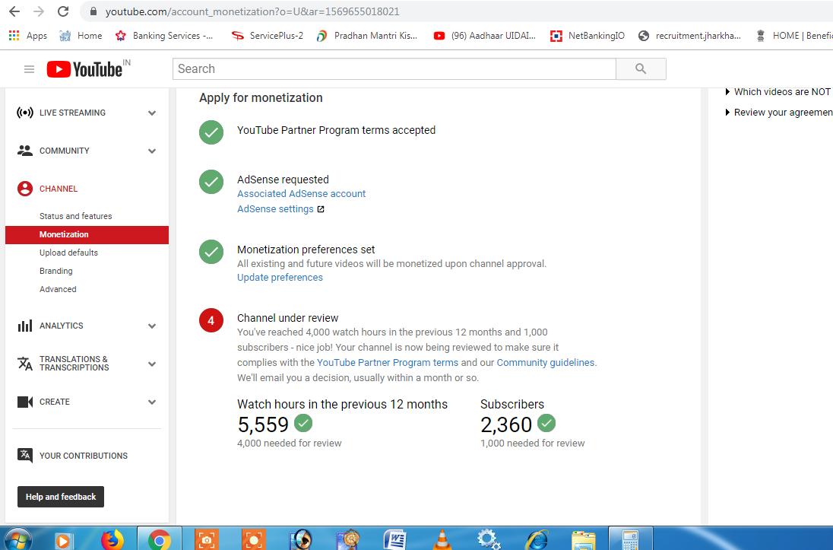The height and width of the screenshot is (550, 833).
Task: Click the Translations & Transcriptions icon
Action: (x=25, y=364)
